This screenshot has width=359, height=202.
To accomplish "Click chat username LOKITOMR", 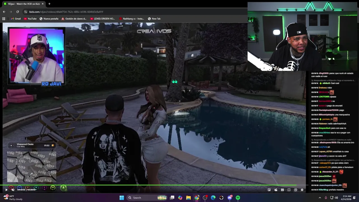I will [x=324, y=97].
